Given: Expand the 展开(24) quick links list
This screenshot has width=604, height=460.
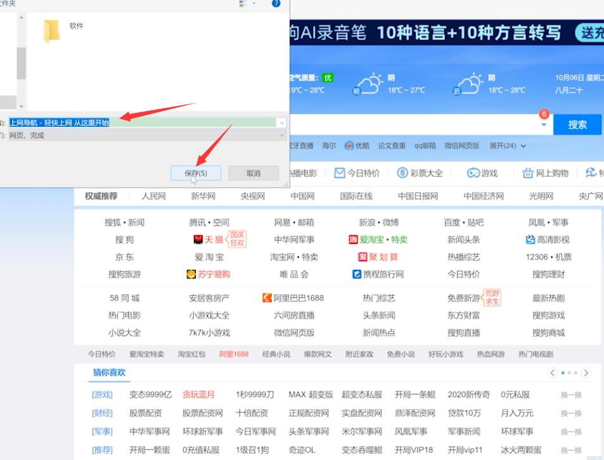Looking at the screenshot, I should (x=507, y=146).
